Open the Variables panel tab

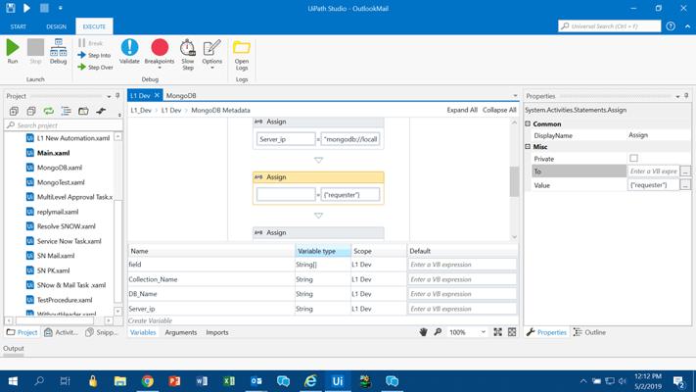[143, 332]
